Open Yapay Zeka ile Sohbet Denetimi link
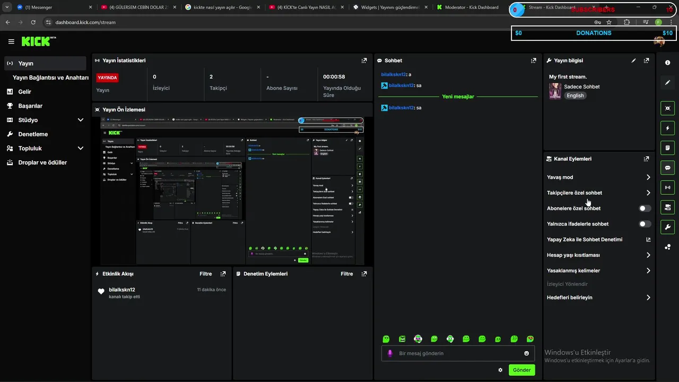The image size is (679, 382). (x=598, y=239)
